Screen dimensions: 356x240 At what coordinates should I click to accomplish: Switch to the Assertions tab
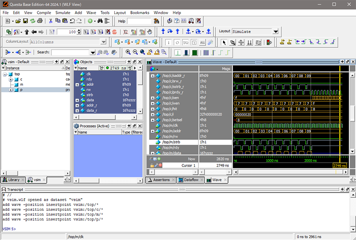(161, 180)
